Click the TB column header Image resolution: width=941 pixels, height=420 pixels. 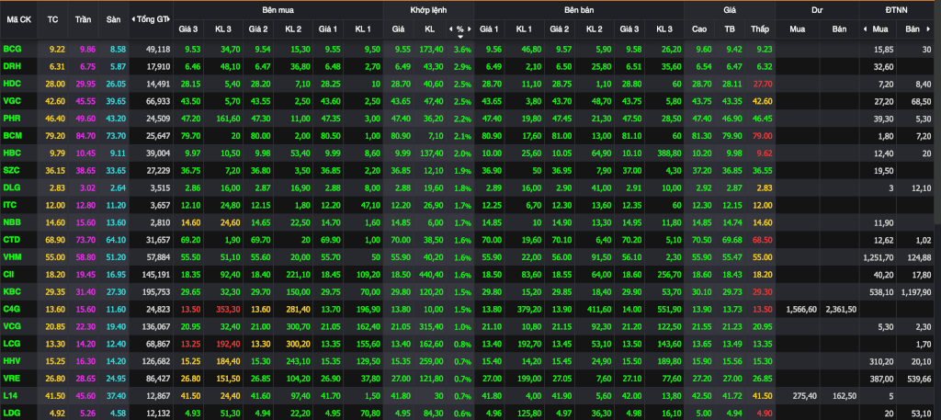(730, 28)
